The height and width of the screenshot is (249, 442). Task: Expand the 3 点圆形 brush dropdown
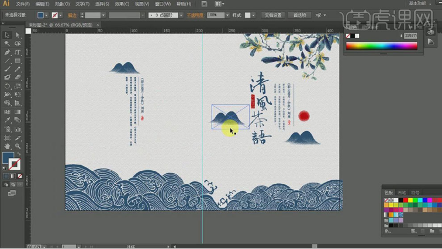[181, 15]
